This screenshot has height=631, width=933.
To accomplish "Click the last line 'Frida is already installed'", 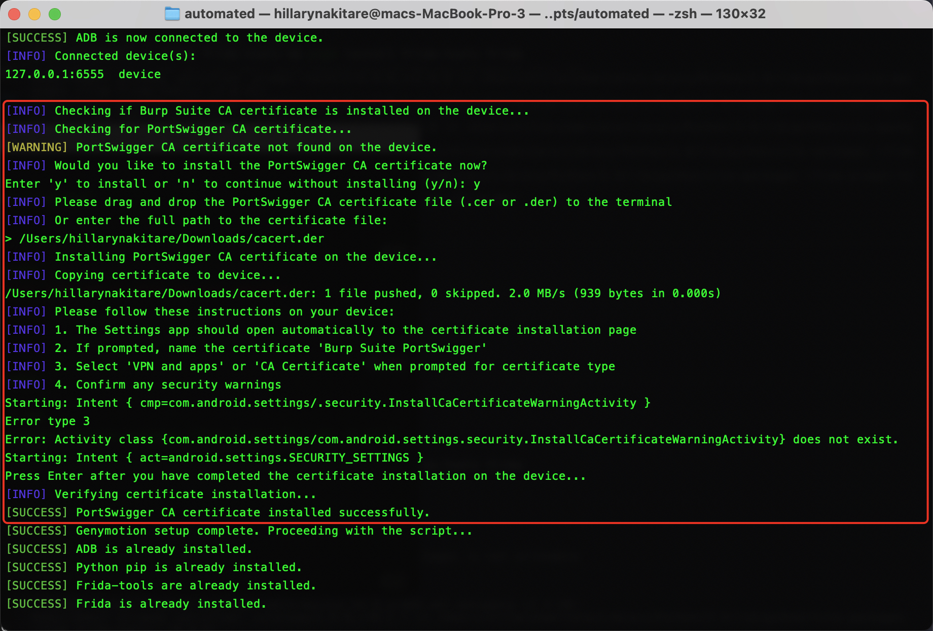I will pyautogui.click(x=171, y=604).
